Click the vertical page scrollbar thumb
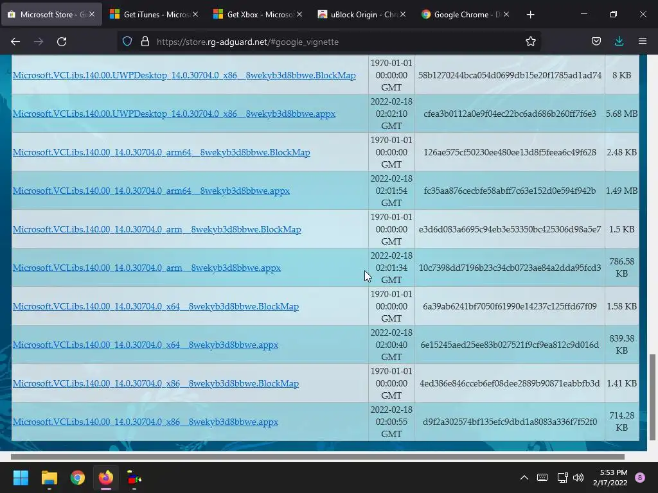Image resolution: width=658 pixels, height=493 pixels. pos(653,397)
